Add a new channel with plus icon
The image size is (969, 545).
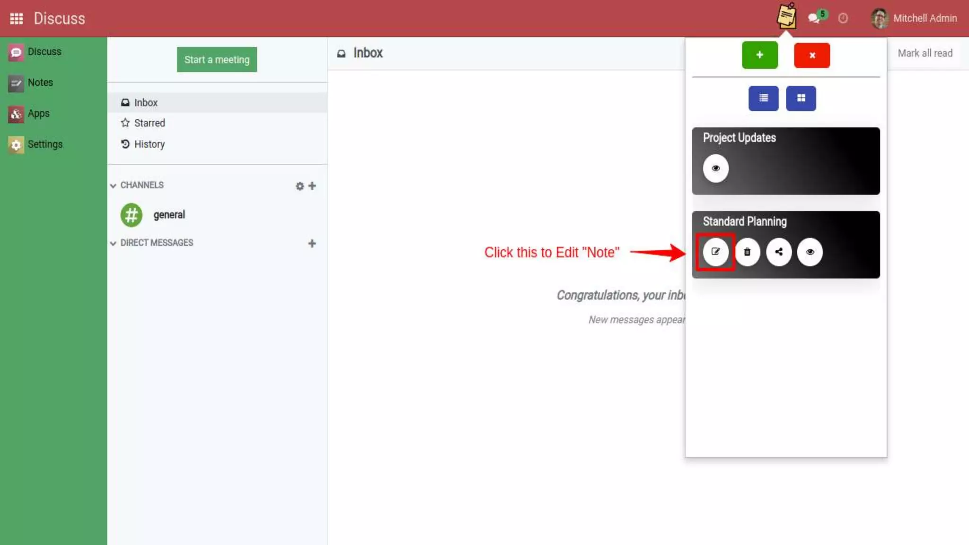312,186
